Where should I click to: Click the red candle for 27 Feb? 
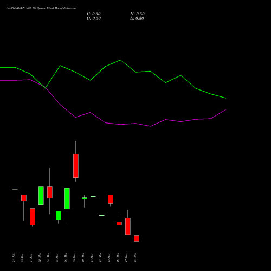pyautogui.click(x=33, y=217)
